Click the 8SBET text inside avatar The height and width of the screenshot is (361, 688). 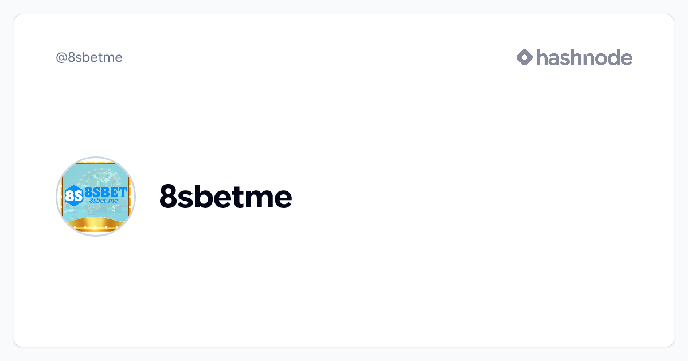coord(105,191)
